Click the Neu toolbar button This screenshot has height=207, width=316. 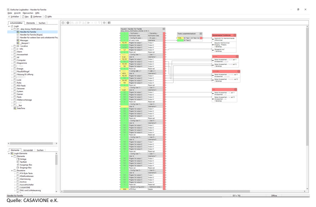pos(26,16)
